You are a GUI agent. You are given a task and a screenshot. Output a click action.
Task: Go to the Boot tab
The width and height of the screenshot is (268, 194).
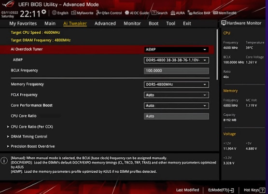(154, 23)
